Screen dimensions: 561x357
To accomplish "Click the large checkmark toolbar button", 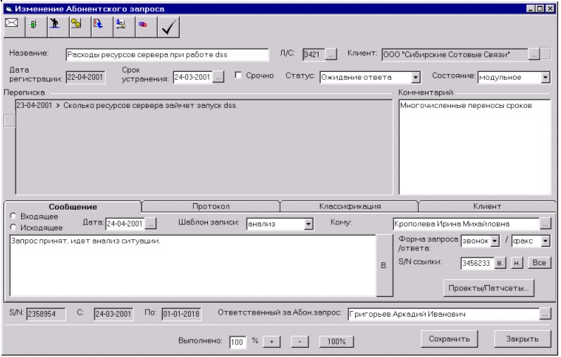I will point(168,27).
